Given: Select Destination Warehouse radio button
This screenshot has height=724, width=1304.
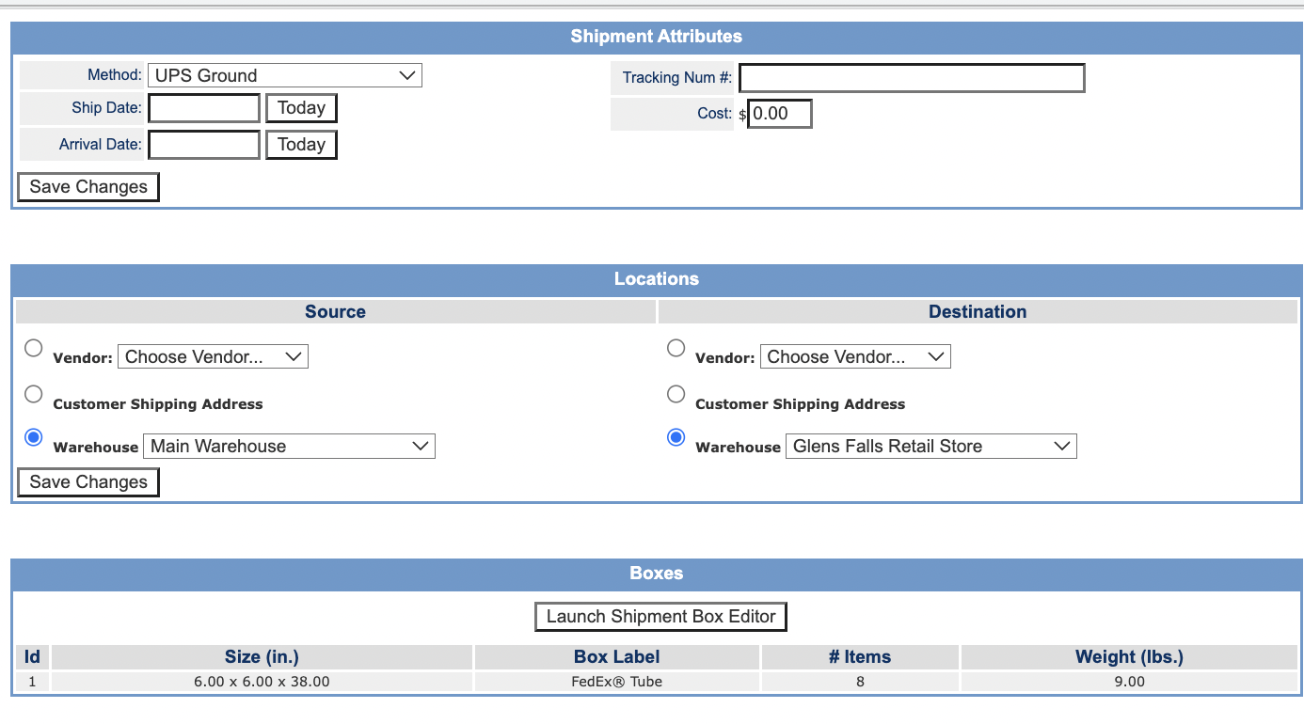Looking at the screenshot, I should tap(676, 437).
